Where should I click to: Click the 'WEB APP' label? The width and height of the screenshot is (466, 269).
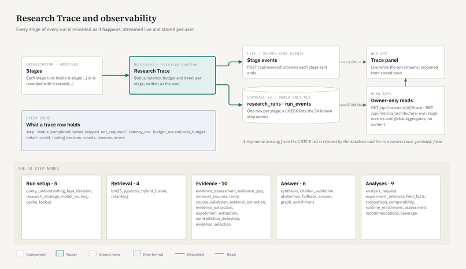coord(379,54)
